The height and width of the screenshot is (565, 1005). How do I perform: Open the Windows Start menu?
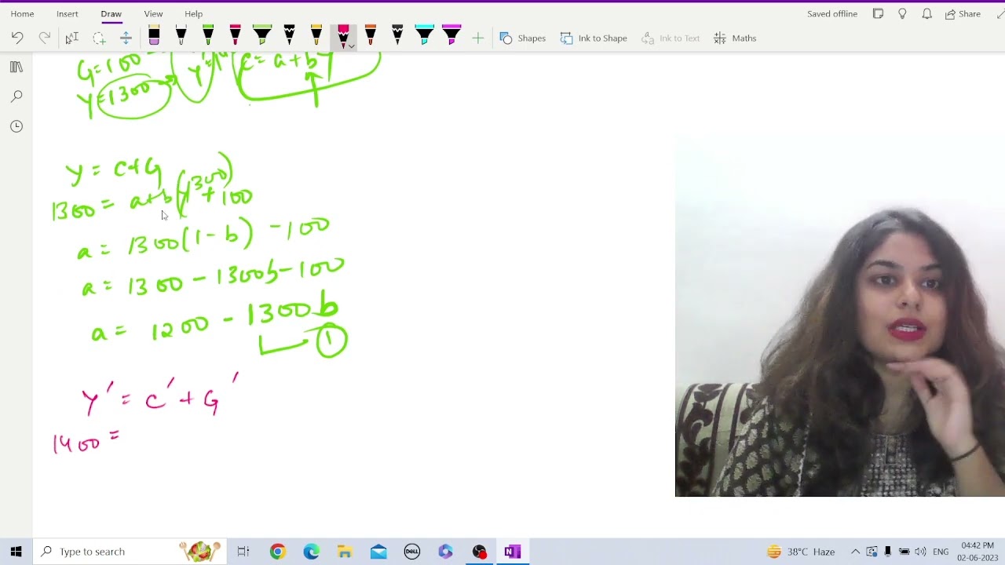(16, 552)
